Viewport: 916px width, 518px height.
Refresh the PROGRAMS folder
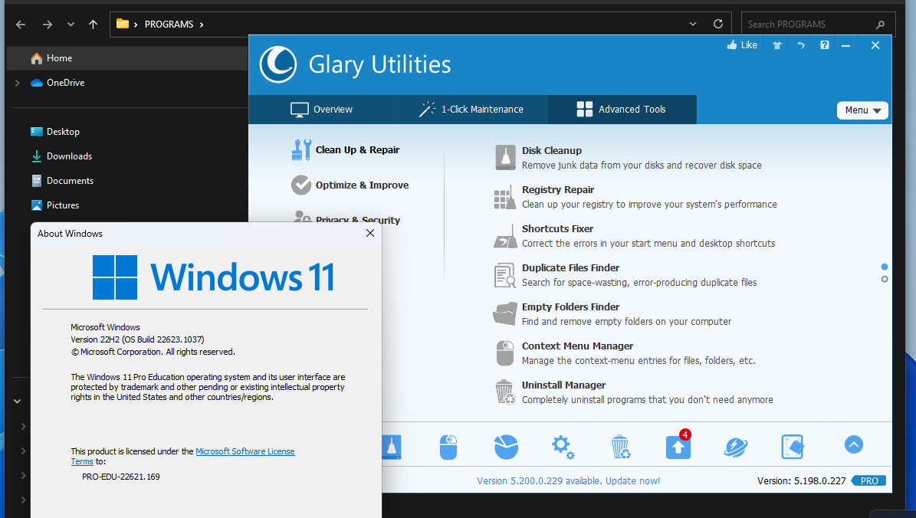tap(718, 24)
